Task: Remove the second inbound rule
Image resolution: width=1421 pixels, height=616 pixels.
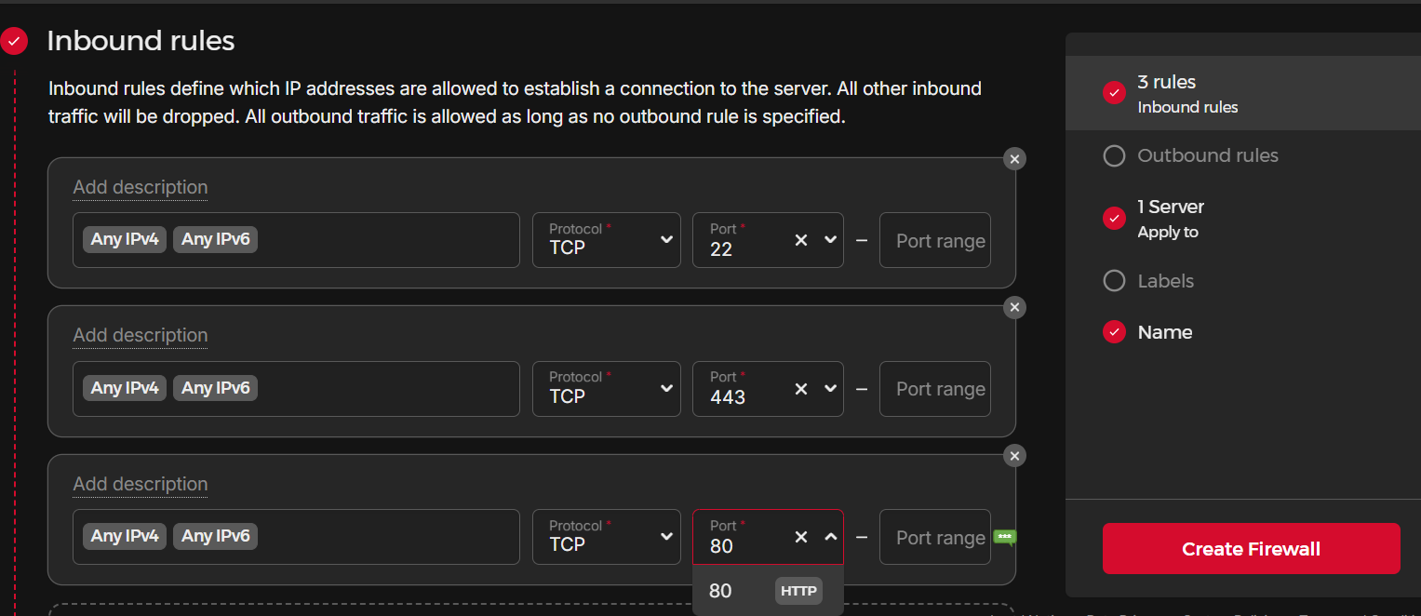Action: [1014, 307]
